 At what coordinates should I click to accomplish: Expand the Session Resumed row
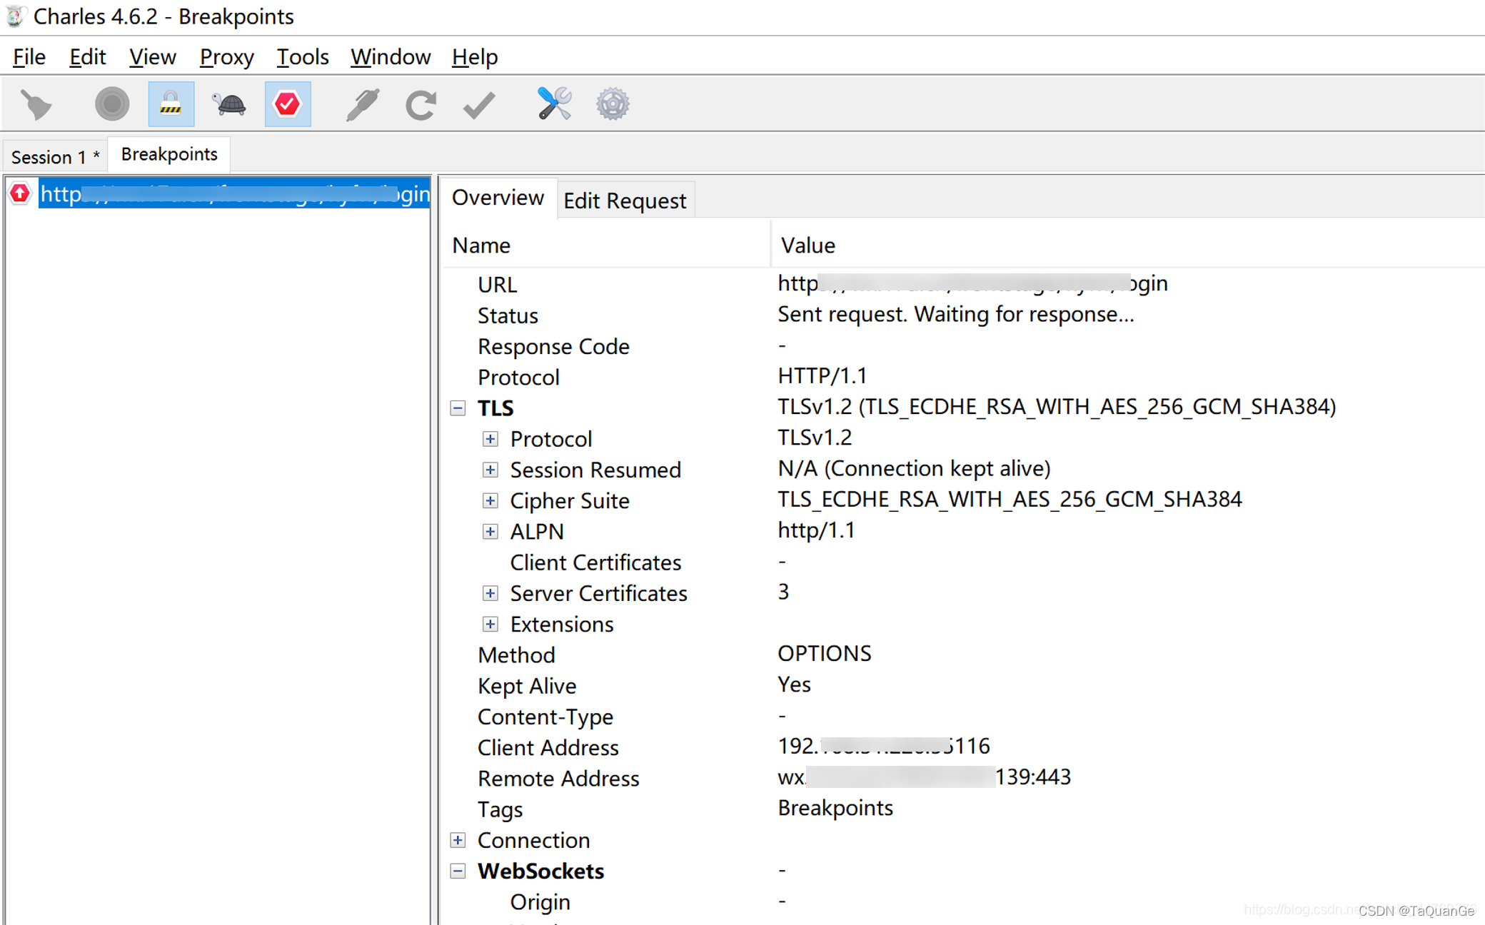pyautogui.click(x=490, y=470)
